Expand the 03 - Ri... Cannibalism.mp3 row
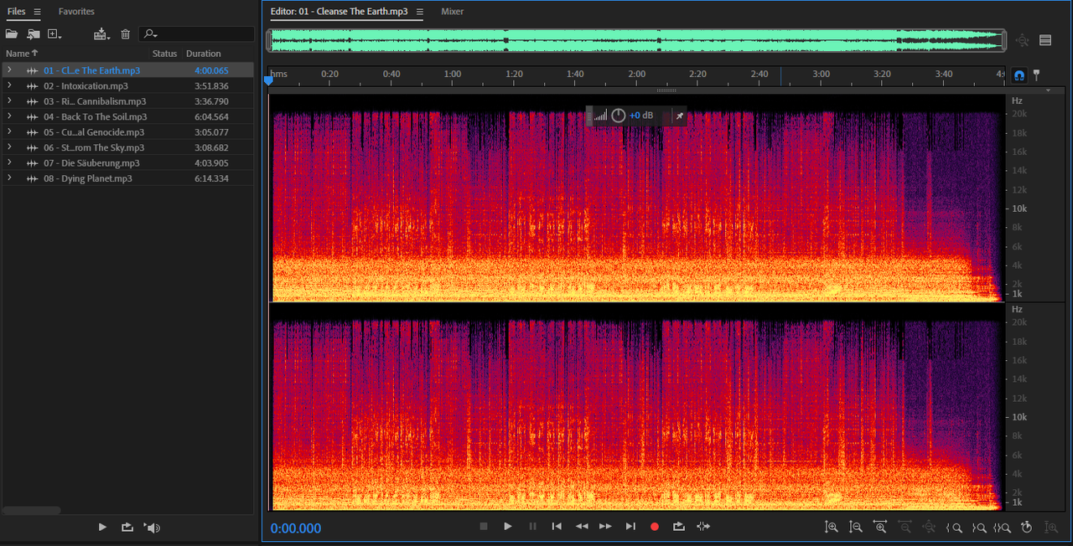This screenshot has width=1073, height=546. click(9, 101)
